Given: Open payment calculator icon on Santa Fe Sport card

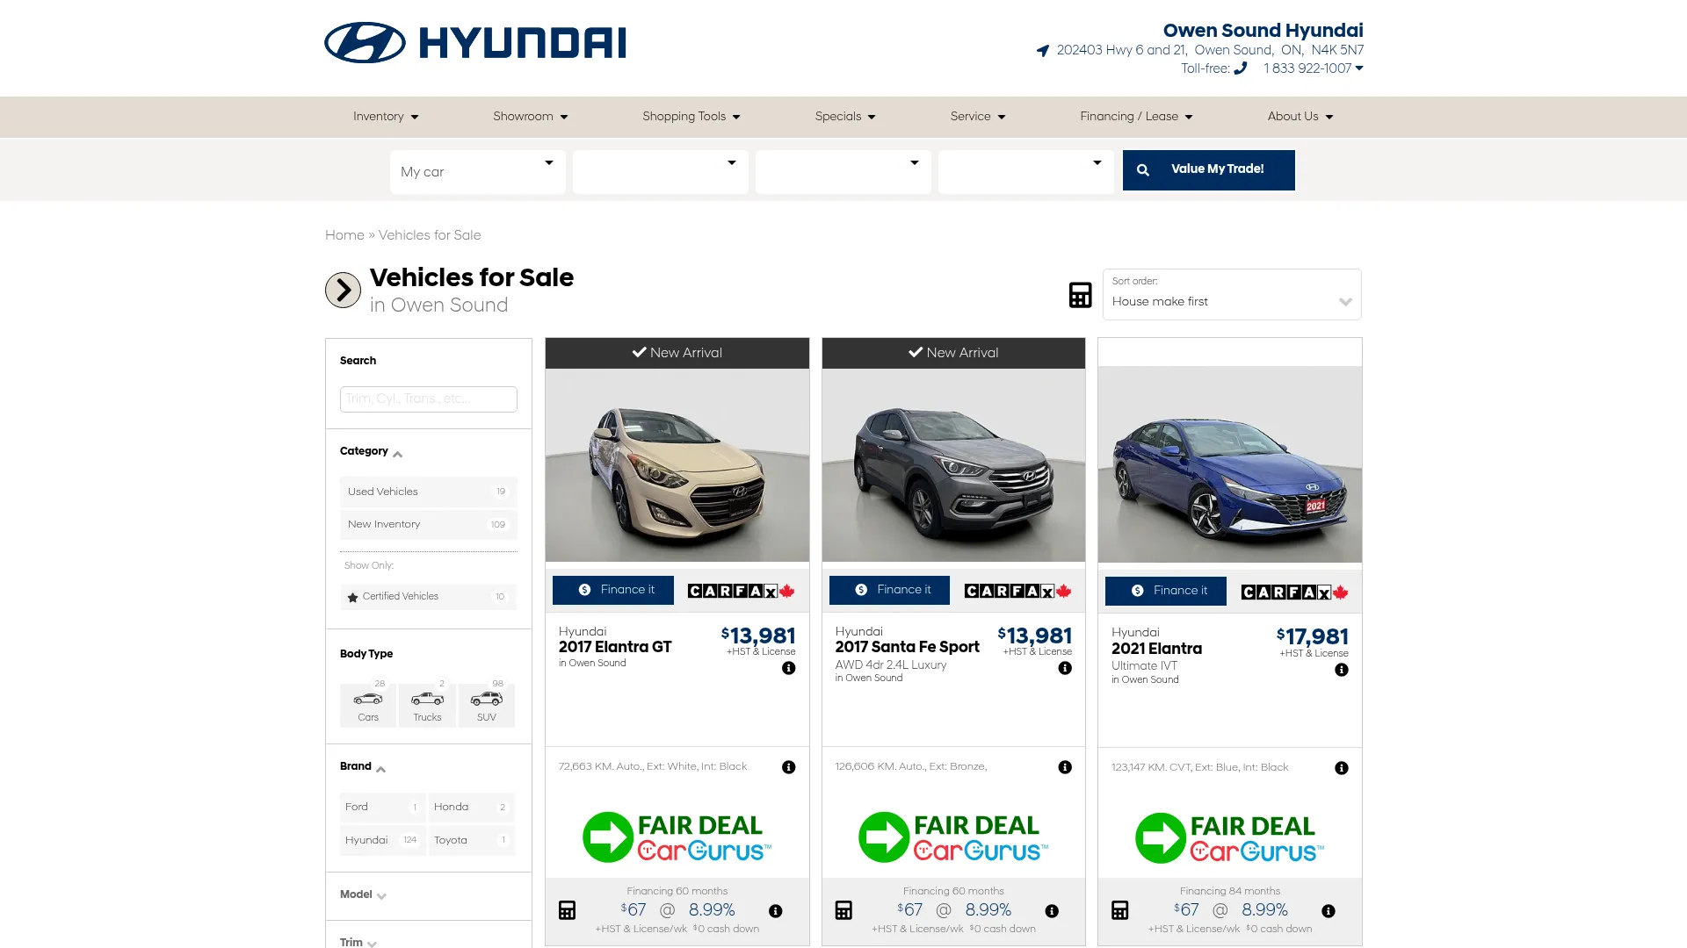Looking at the screenshot, I should (x=843, y=910).
